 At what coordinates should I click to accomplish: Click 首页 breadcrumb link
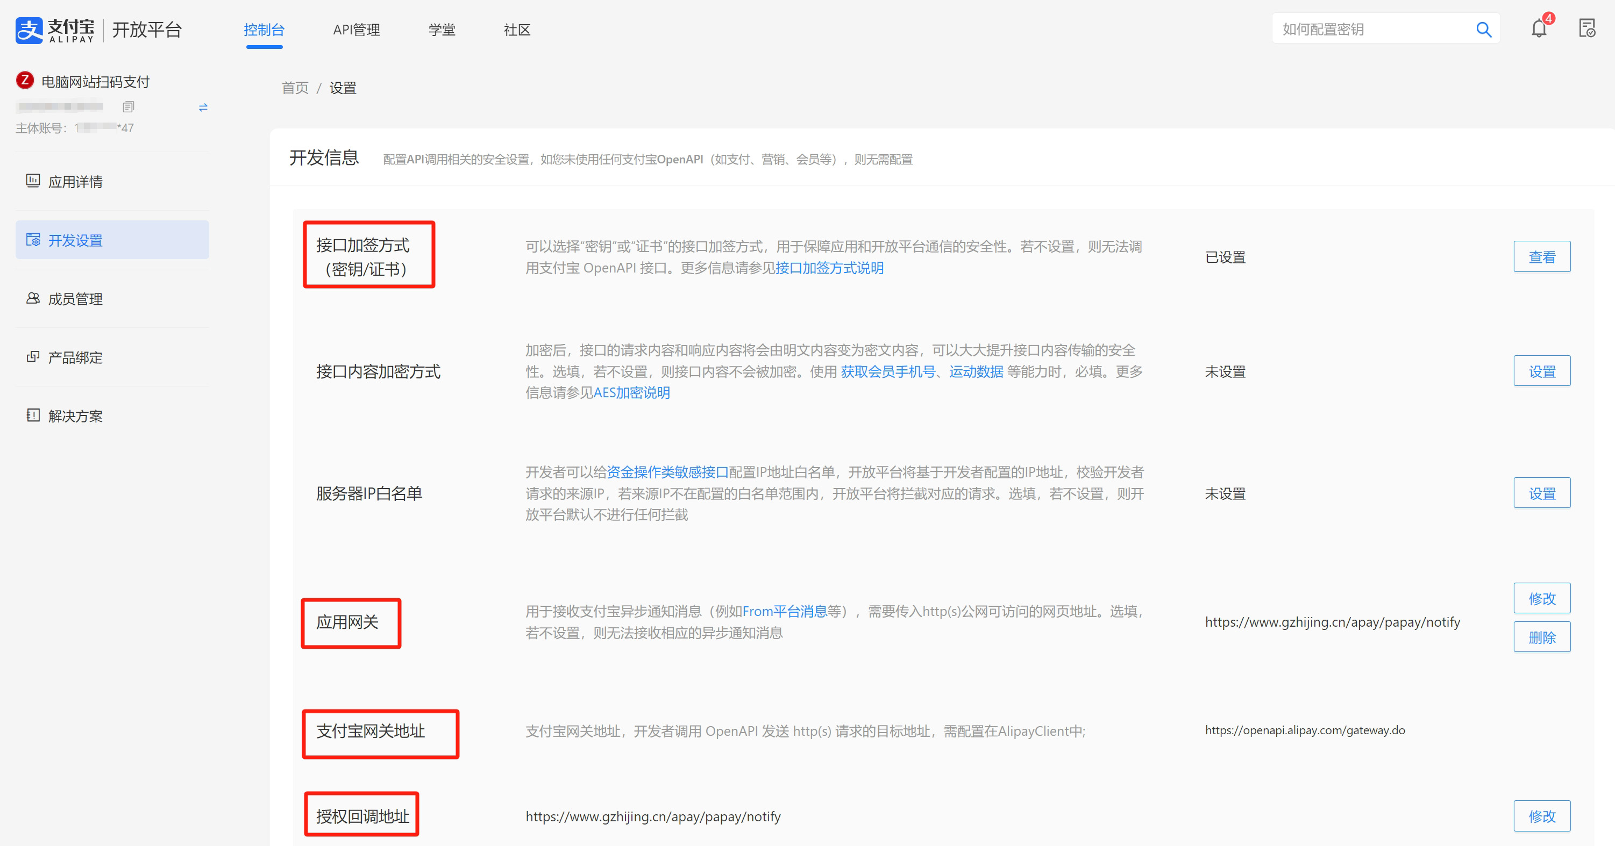tap(295, 88)
